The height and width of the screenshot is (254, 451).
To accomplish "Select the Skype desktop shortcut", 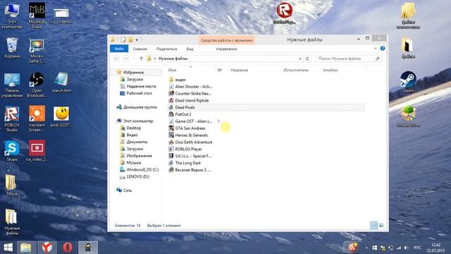I will pyautogui.click(x=12, y=151).
